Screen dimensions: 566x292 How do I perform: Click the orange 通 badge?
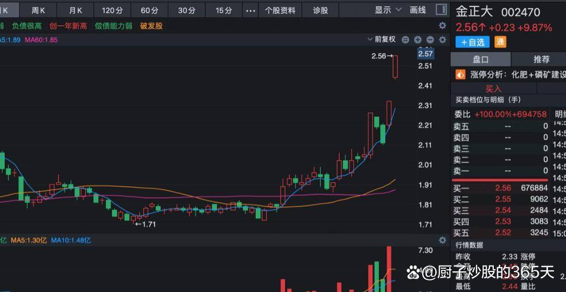point(500,42)
